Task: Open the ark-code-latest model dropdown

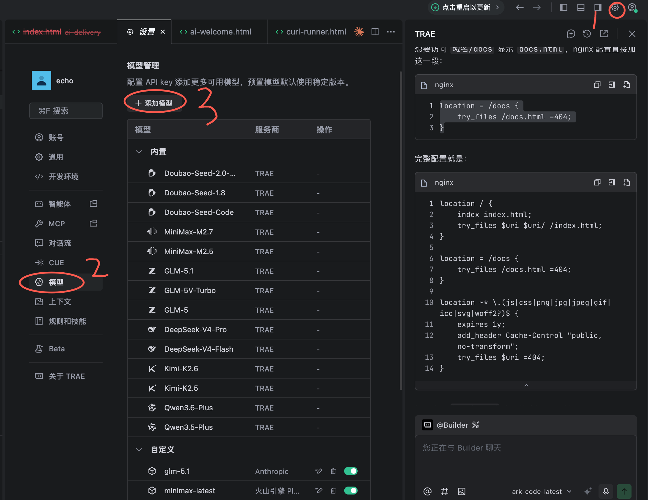Action: pos(541,491)
